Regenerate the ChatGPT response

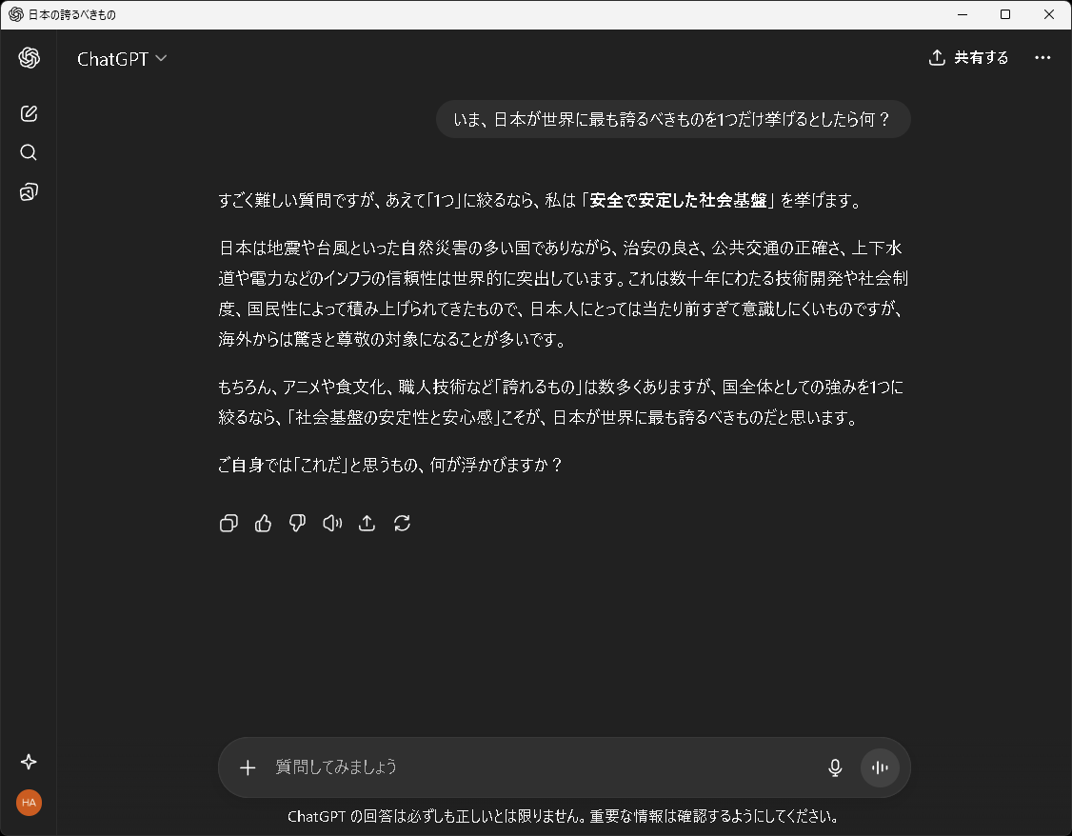click(402, 523)
